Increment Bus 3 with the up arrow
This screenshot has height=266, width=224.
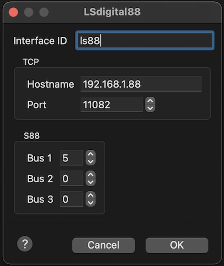point(91,195)
